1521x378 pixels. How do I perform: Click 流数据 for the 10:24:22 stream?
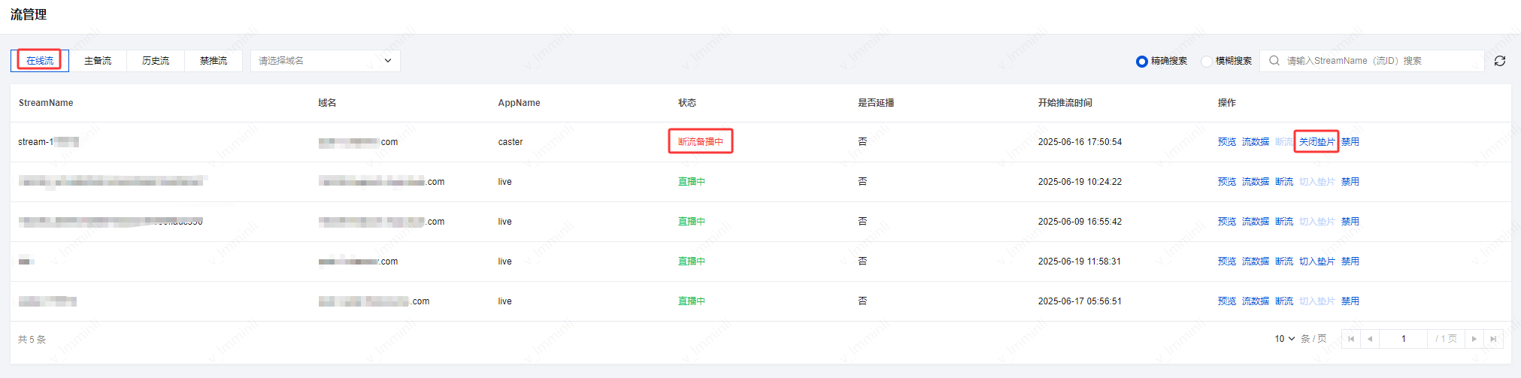coord(1255,182)
